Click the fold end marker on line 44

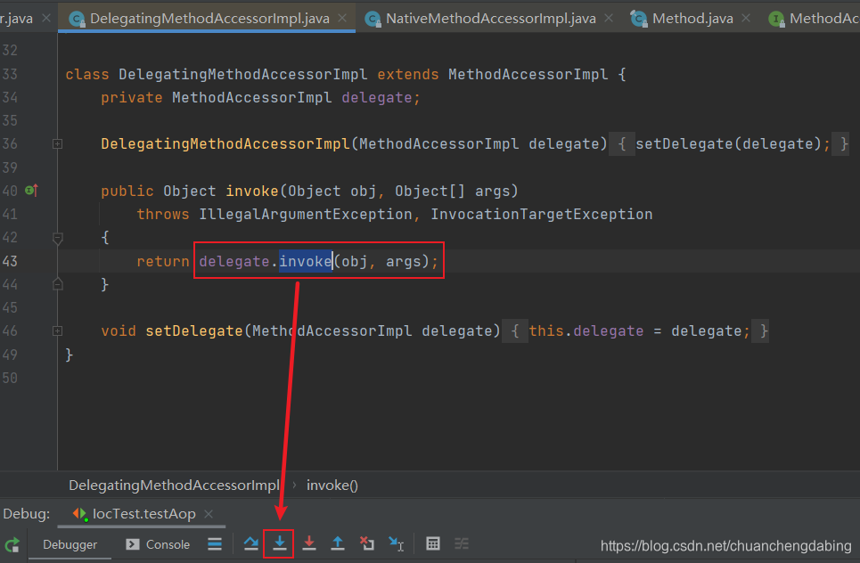[57, 284]
